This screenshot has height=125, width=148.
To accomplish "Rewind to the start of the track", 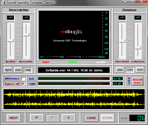I will tap(68, 118).
